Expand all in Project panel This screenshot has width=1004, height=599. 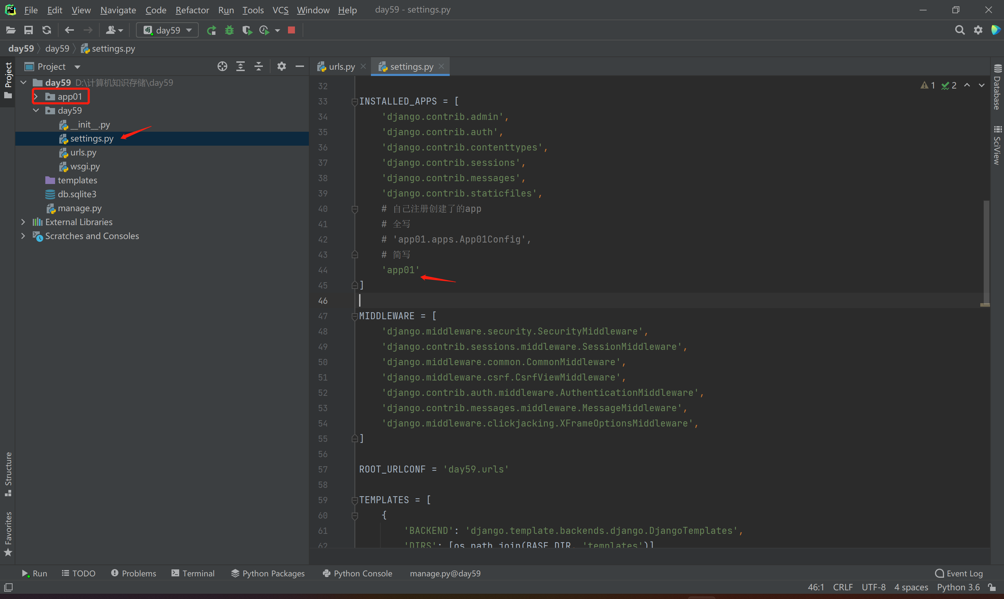coord(241,67)
